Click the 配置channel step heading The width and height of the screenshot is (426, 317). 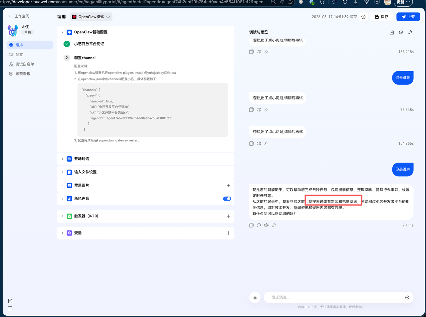[85, 58]
